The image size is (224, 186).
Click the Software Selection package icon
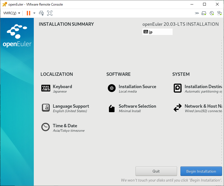(112, 109)
